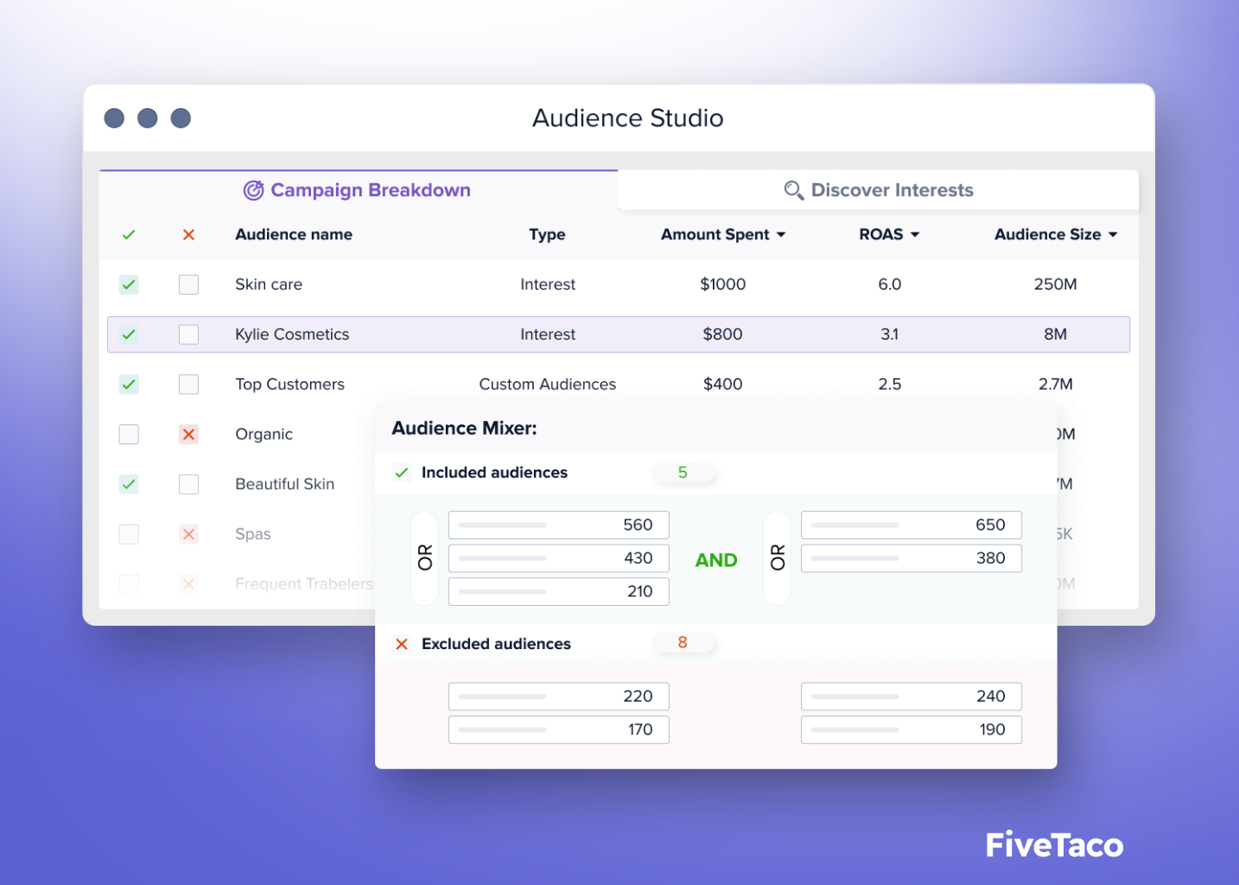Select included audience field showing 210
Image resolution: width=1239 pixels, height=885 pixels.
[x=559, y=591]
